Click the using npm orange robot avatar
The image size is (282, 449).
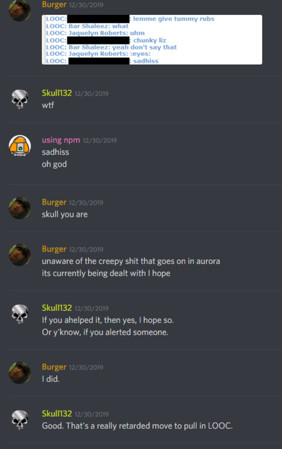tap(20, 146)
